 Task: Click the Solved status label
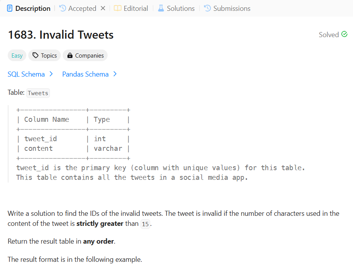(327, 34)
